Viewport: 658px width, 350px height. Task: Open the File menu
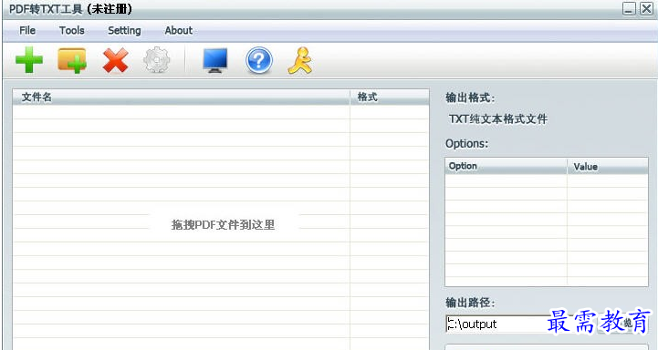pos(27,31)
